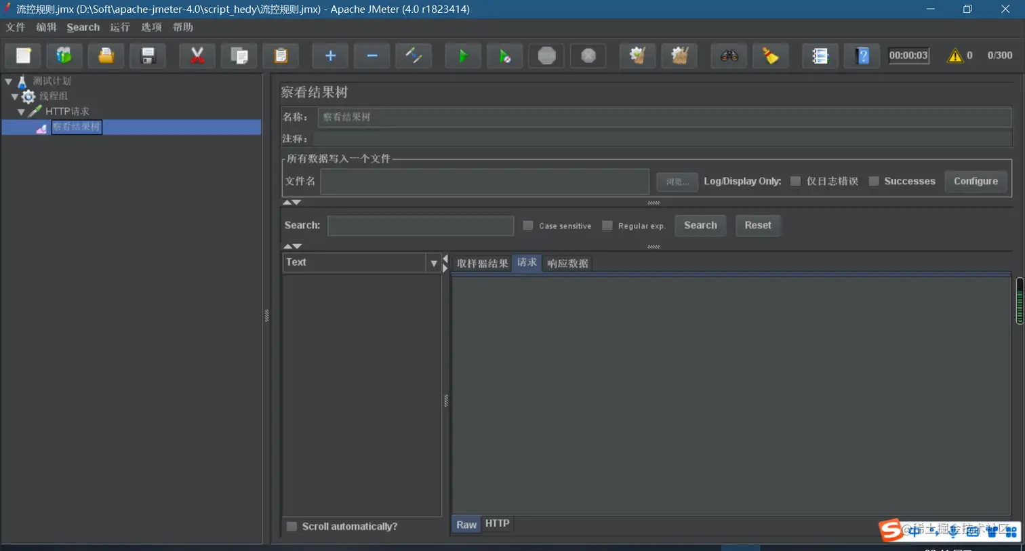
Task: Copy the selected element in toolbar
Action: (x=239, y=56)
